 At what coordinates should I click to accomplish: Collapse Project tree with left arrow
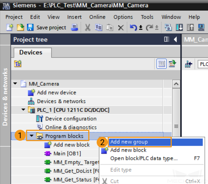[175, 40]
